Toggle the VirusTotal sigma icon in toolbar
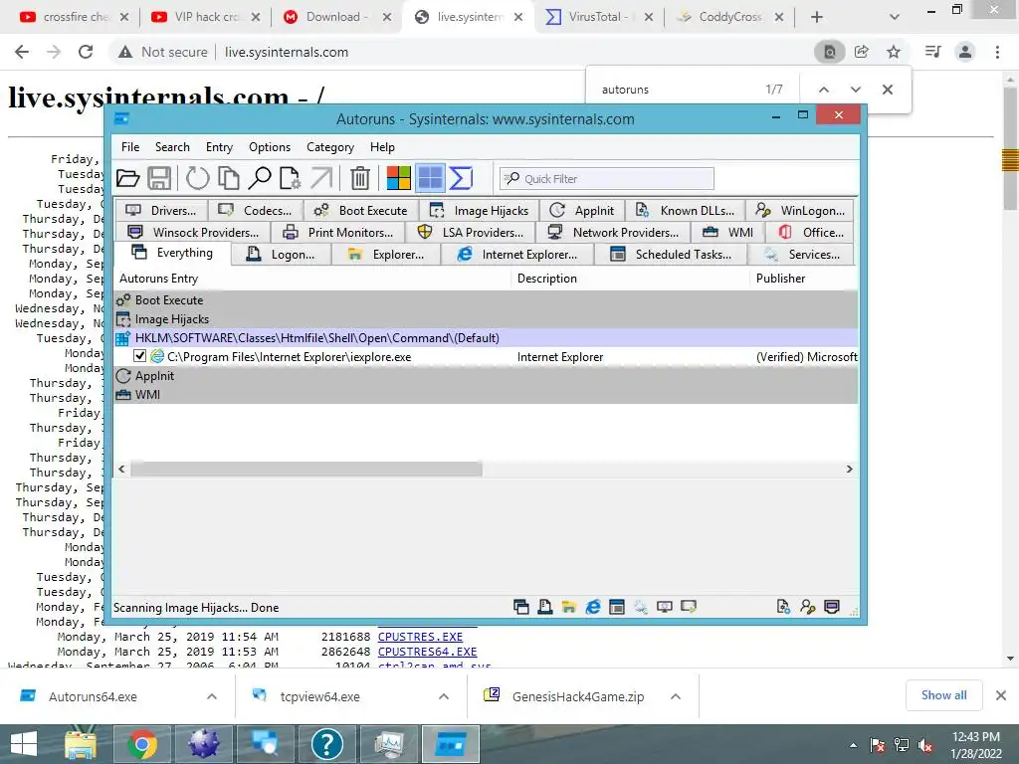The image size is (1019, 764). 461,178
